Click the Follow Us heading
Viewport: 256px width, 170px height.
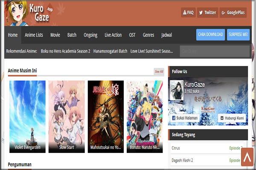click(180, 71)
